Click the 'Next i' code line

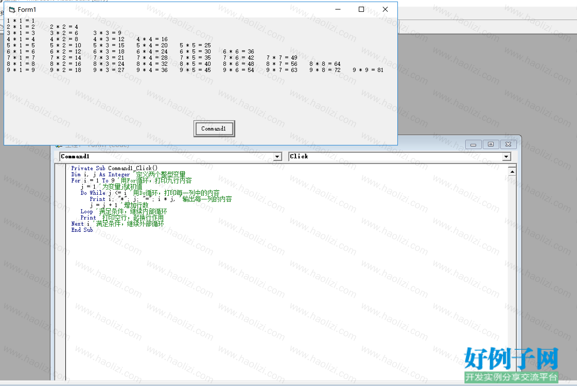pyautogui.click(x=80, y=224)
